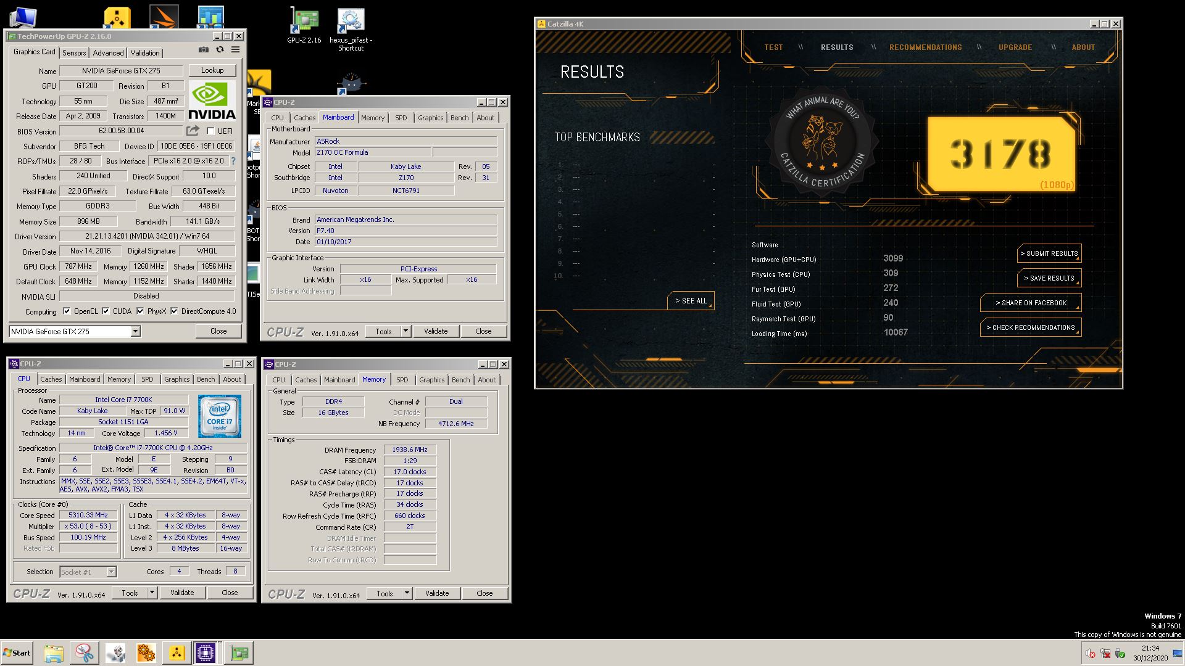Go to Catzilla UPGRADE tab
Screen dimensions: 1185x666
click(x=1015, y=47)
